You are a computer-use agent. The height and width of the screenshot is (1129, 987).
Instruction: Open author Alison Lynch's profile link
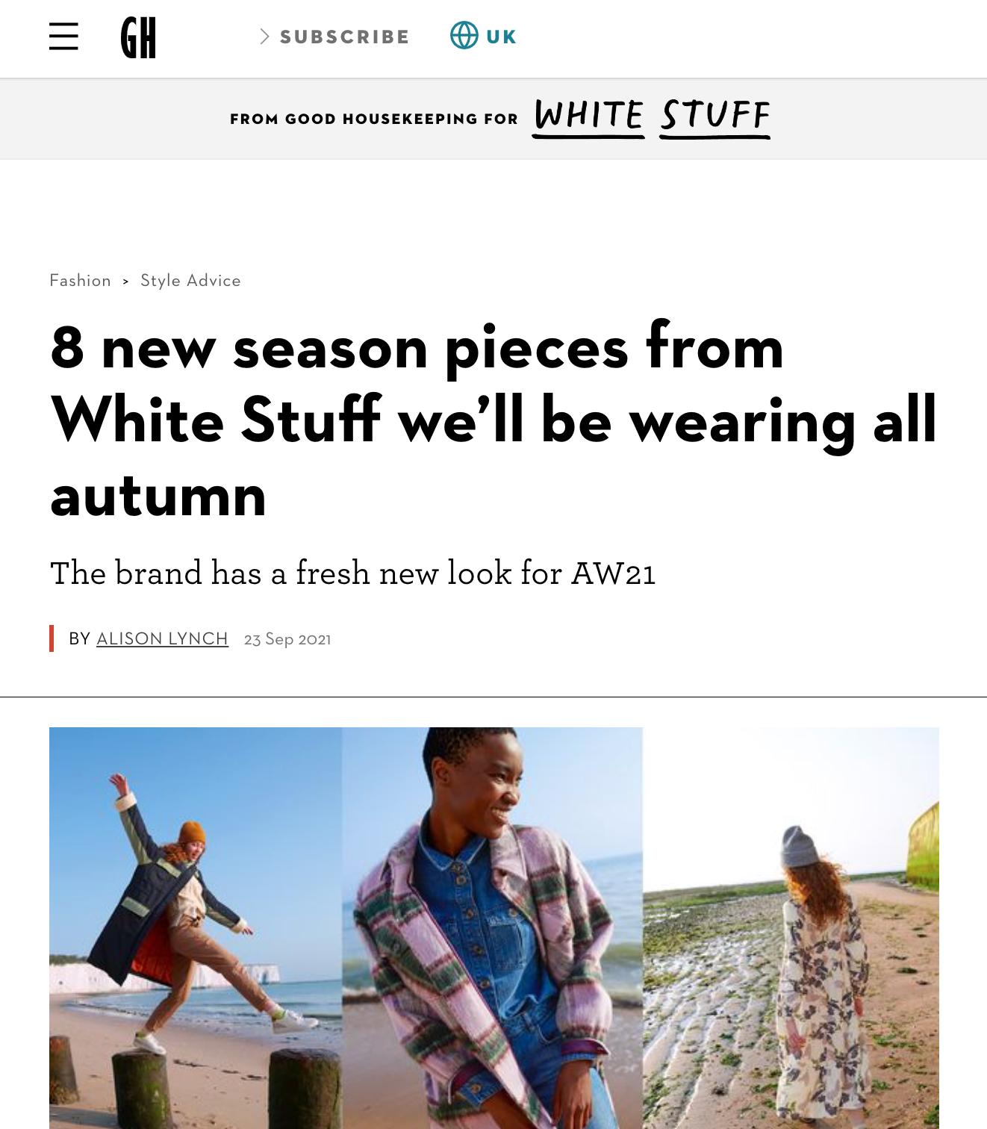(162, 639)
